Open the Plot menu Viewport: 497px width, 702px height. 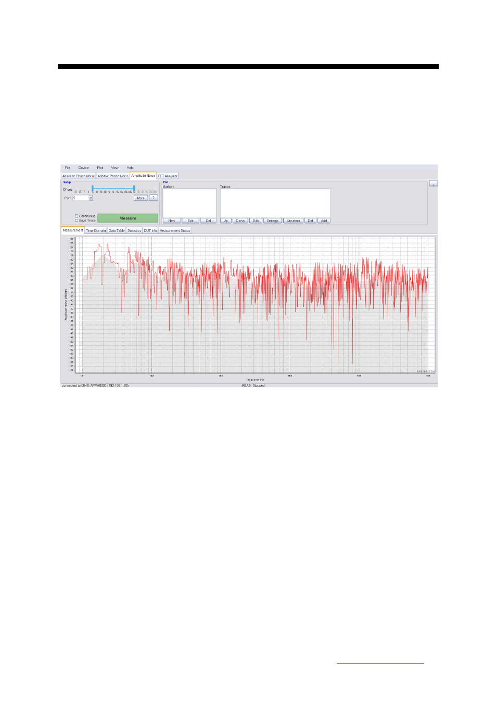point(100,168)
